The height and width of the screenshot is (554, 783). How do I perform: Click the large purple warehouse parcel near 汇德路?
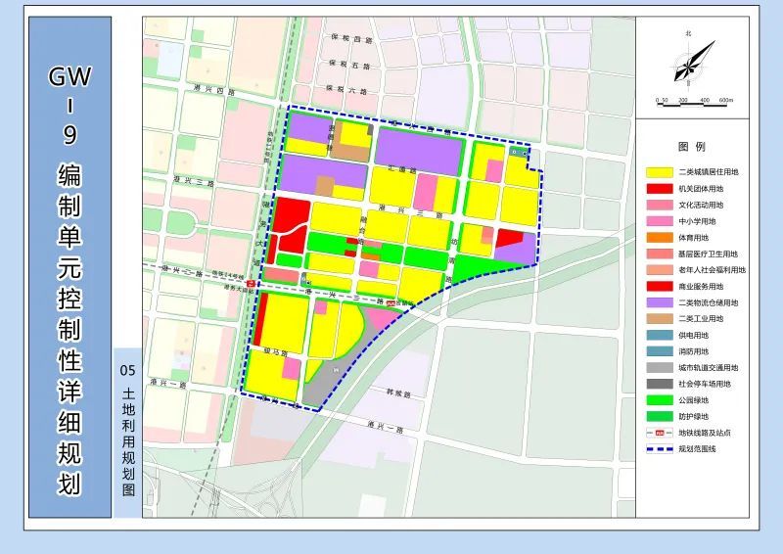click(x=419, y=151)
